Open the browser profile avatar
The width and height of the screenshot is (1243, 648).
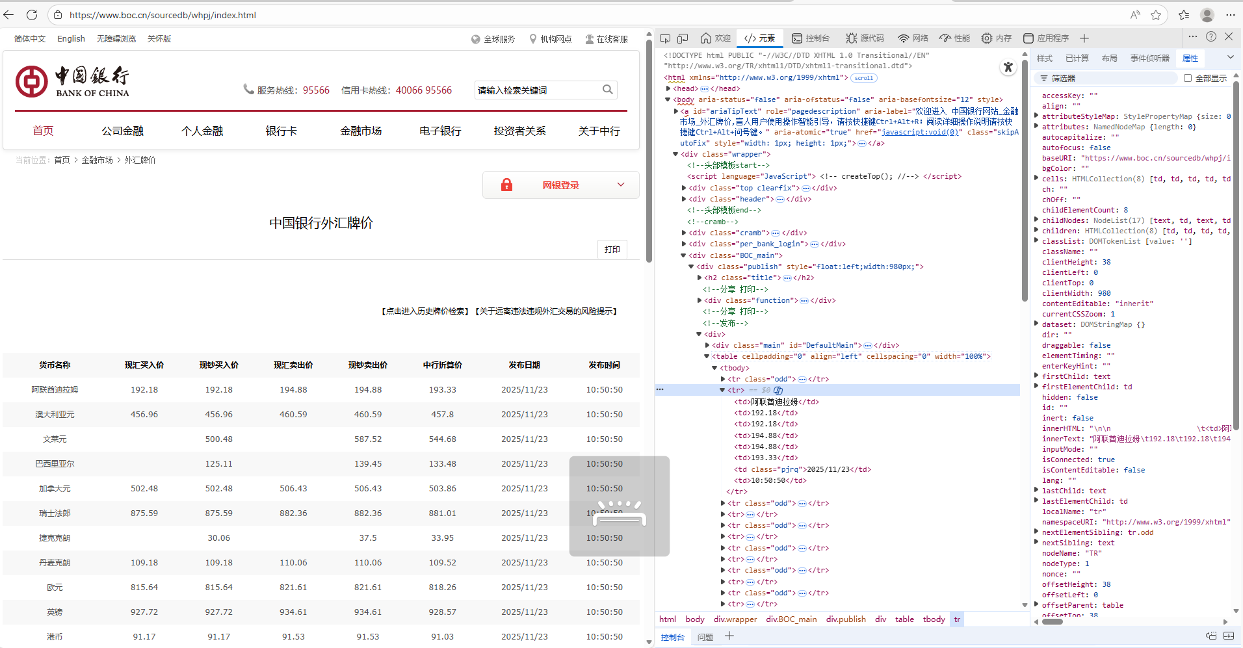point(1207,15)
